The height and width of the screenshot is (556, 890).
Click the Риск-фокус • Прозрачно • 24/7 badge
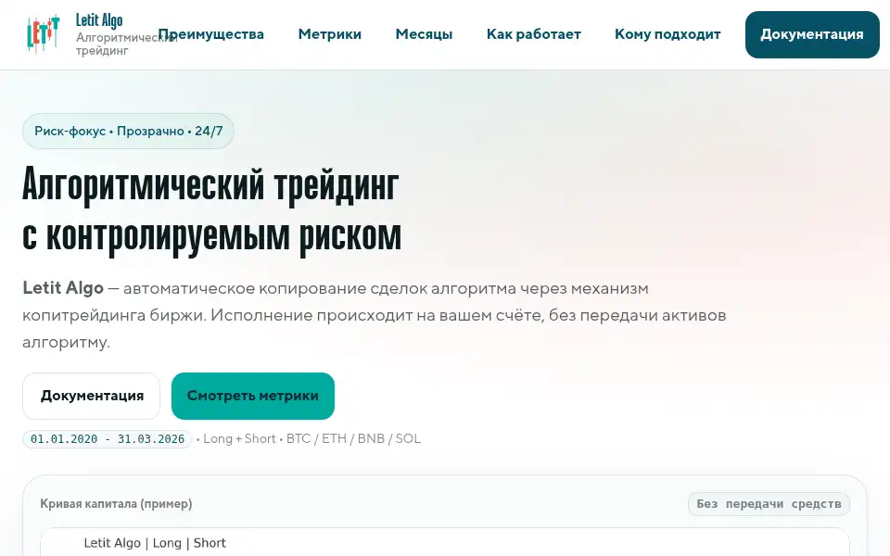point(128,131)
